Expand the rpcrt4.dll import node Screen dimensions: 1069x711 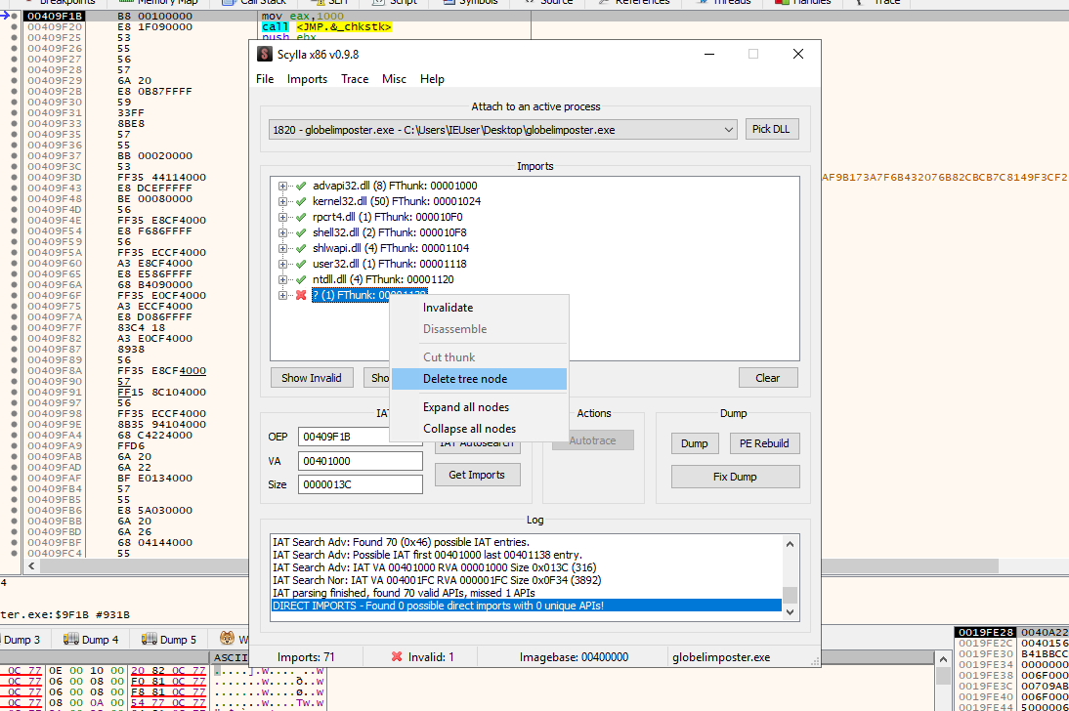point(282,217)
